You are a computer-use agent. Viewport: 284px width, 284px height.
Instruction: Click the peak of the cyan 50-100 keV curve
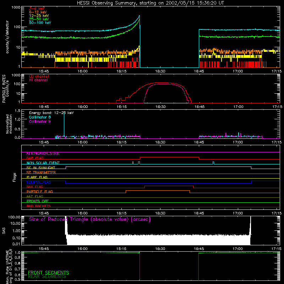[139, 16]
